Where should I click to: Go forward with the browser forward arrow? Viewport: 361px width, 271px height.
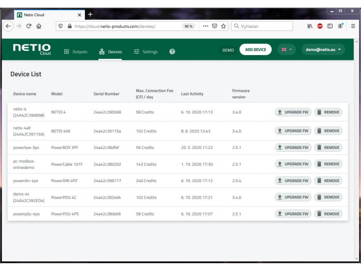pyautogui.click(x=19, y=26)
